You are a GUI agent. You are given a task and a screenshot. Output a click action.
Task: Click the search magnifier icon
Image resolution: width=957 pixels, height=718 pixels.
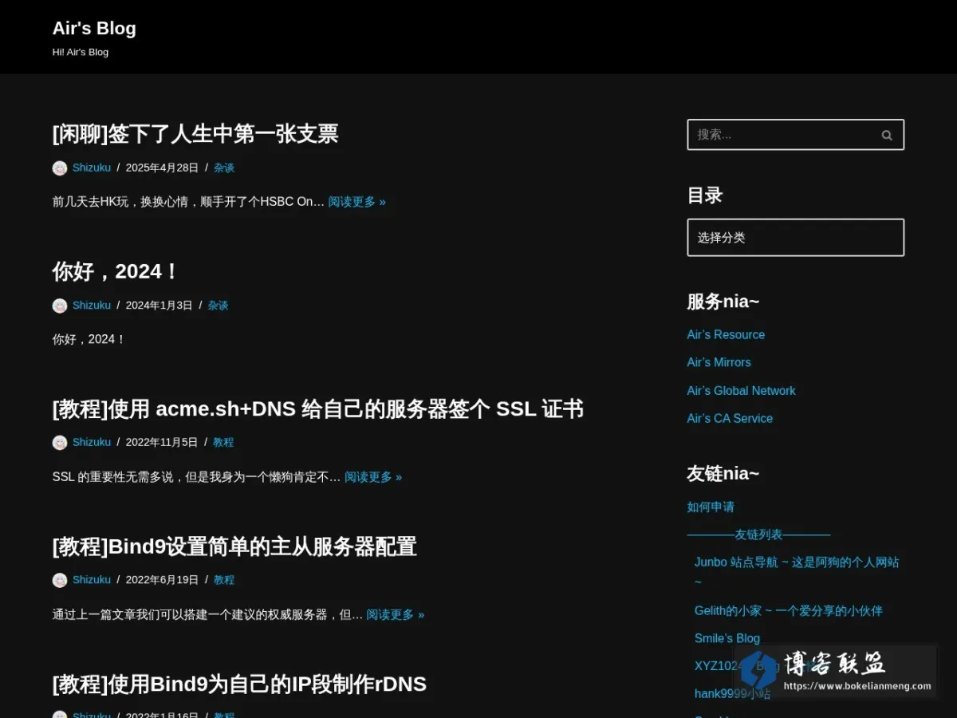tap(886, 135)
